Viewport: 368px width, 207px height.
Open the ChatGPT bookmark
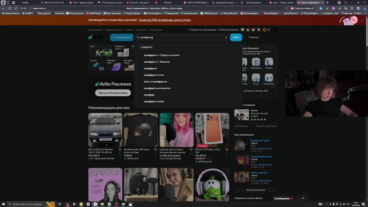click(x=27, y=13)
